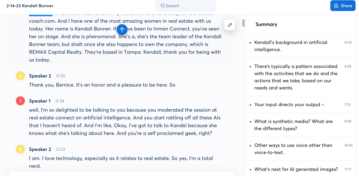Select the pattern associated with activities summary
Screen dimensions: 359x176
[296, 77]
